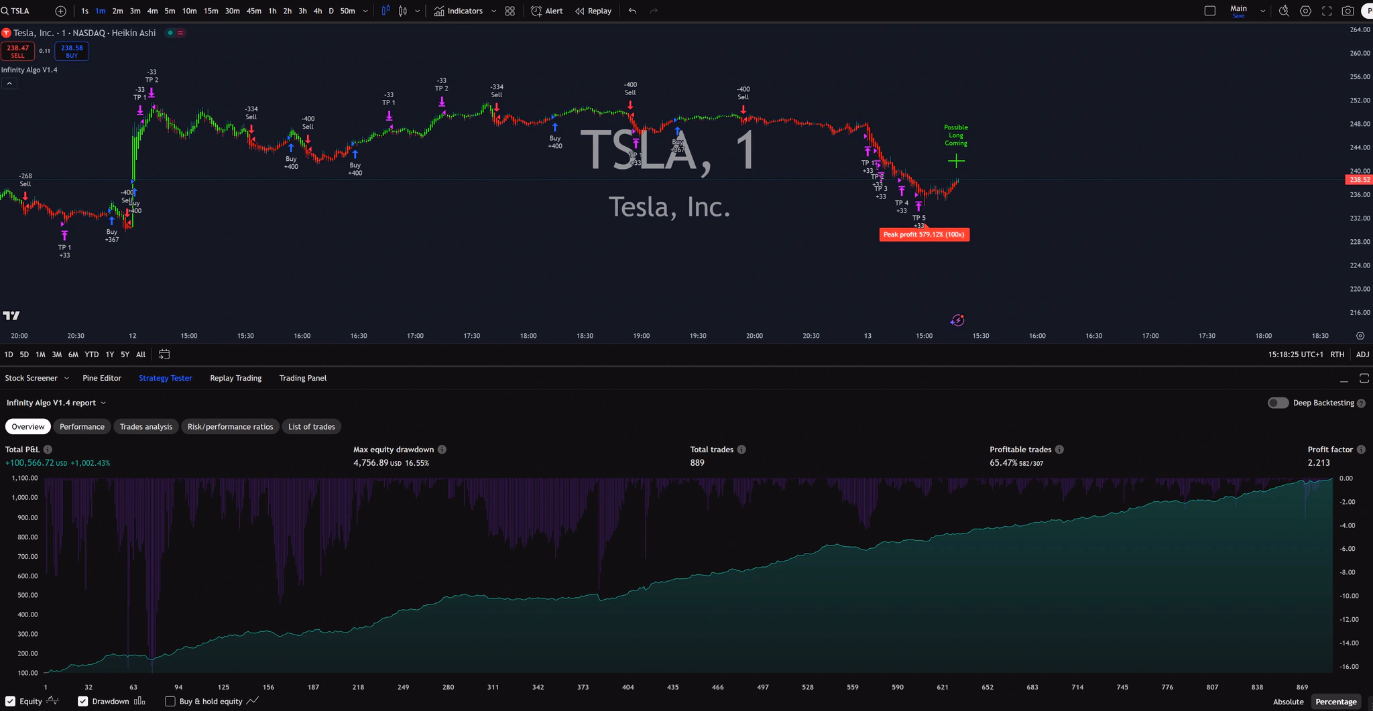Set an Alert from the top toolbar

point(546,11)
